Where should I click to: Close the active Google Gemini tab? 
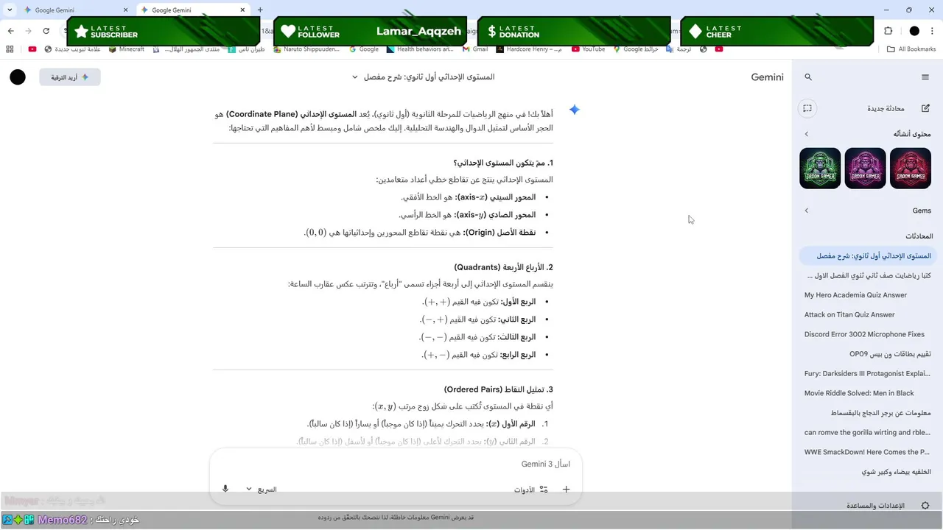pos(243,10)
